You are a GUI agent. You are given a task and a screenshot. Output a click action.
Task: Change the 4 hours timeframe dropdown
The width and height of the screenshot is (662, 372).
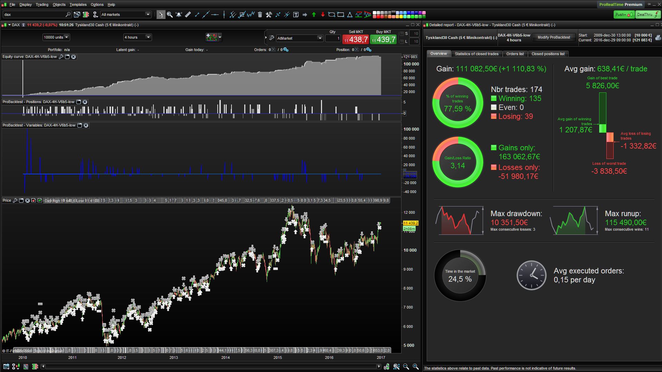[x=138, y=37]
